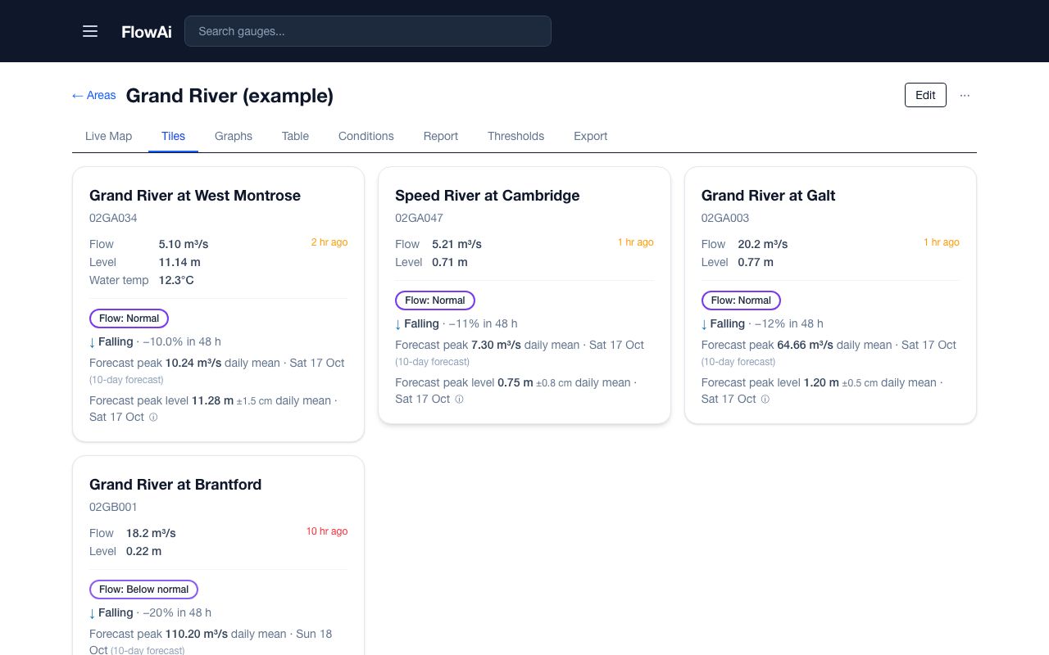Click gauge ID 02GA003
The height and width of the screenshot is (655, 1049).
coord(725,218)
